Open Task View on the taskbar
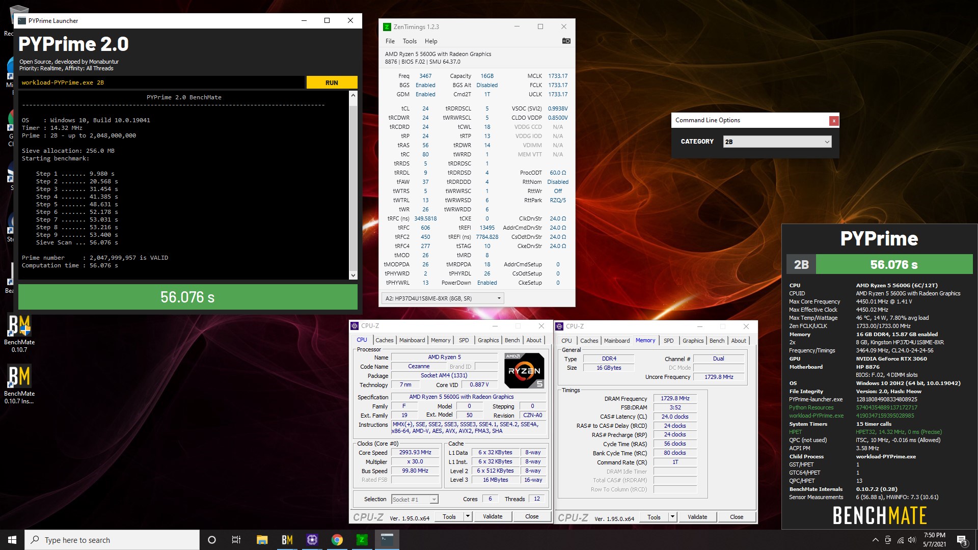The height and width of the screenshot is (550, 978). coord(236,540)
